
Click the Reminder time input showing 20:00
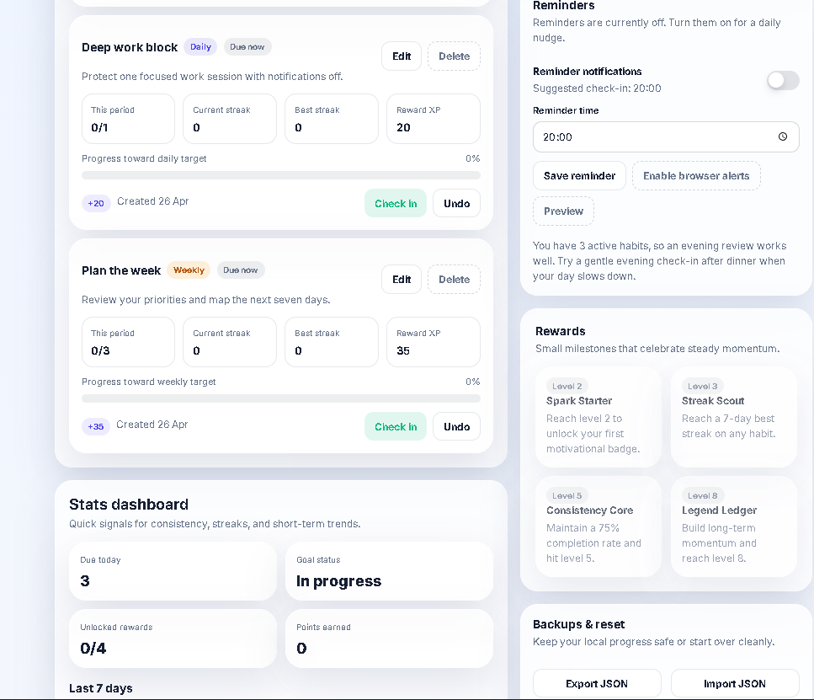tap(666, 137)
